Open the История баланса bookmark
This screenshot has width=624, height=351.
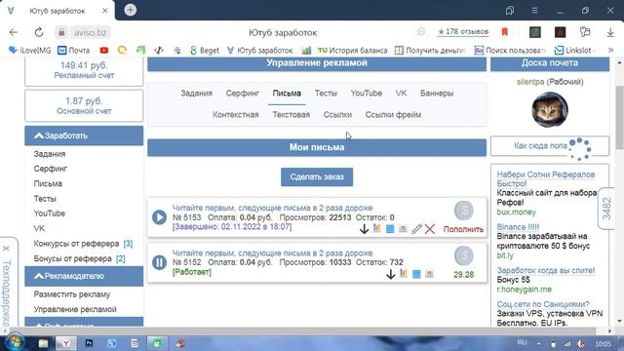tap(352, 51)
